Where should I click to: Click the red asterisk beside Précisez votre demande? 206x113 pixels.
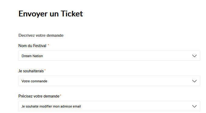click(x=61, y=95)
